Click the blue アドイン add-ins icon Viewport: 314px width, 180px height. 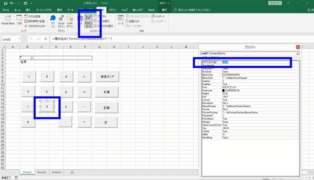click(x=53, y=21)
